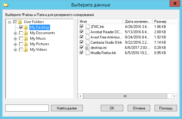Click the My Videos folder icon
The height and width of the screenshot is (119, 182).
(26, 50)
